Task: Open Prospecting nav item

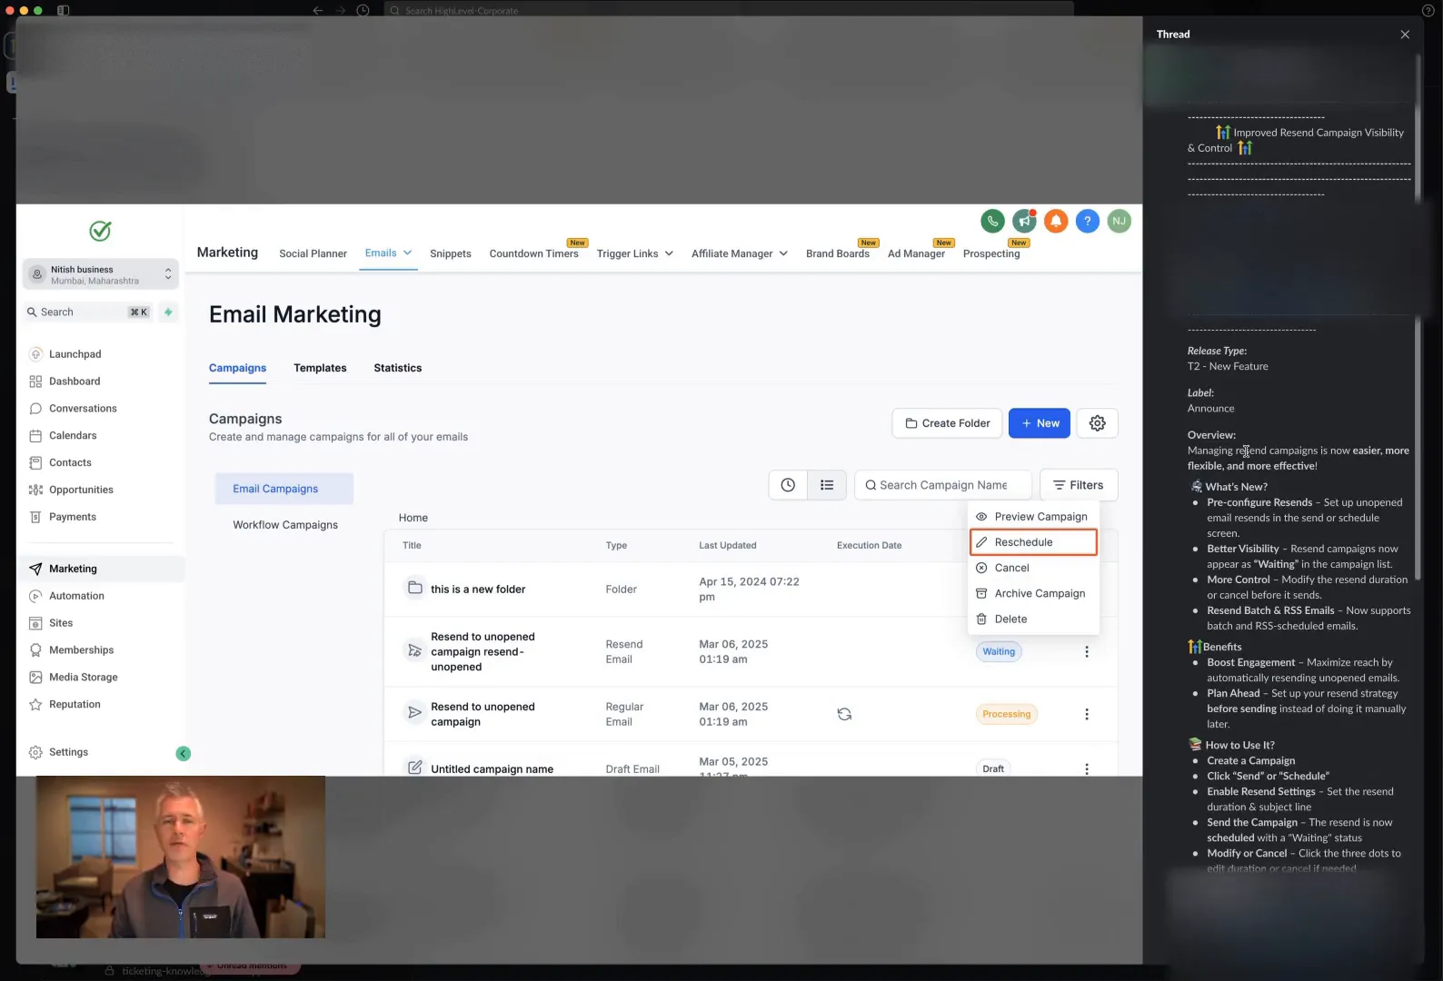Action: tap(990, 253)
